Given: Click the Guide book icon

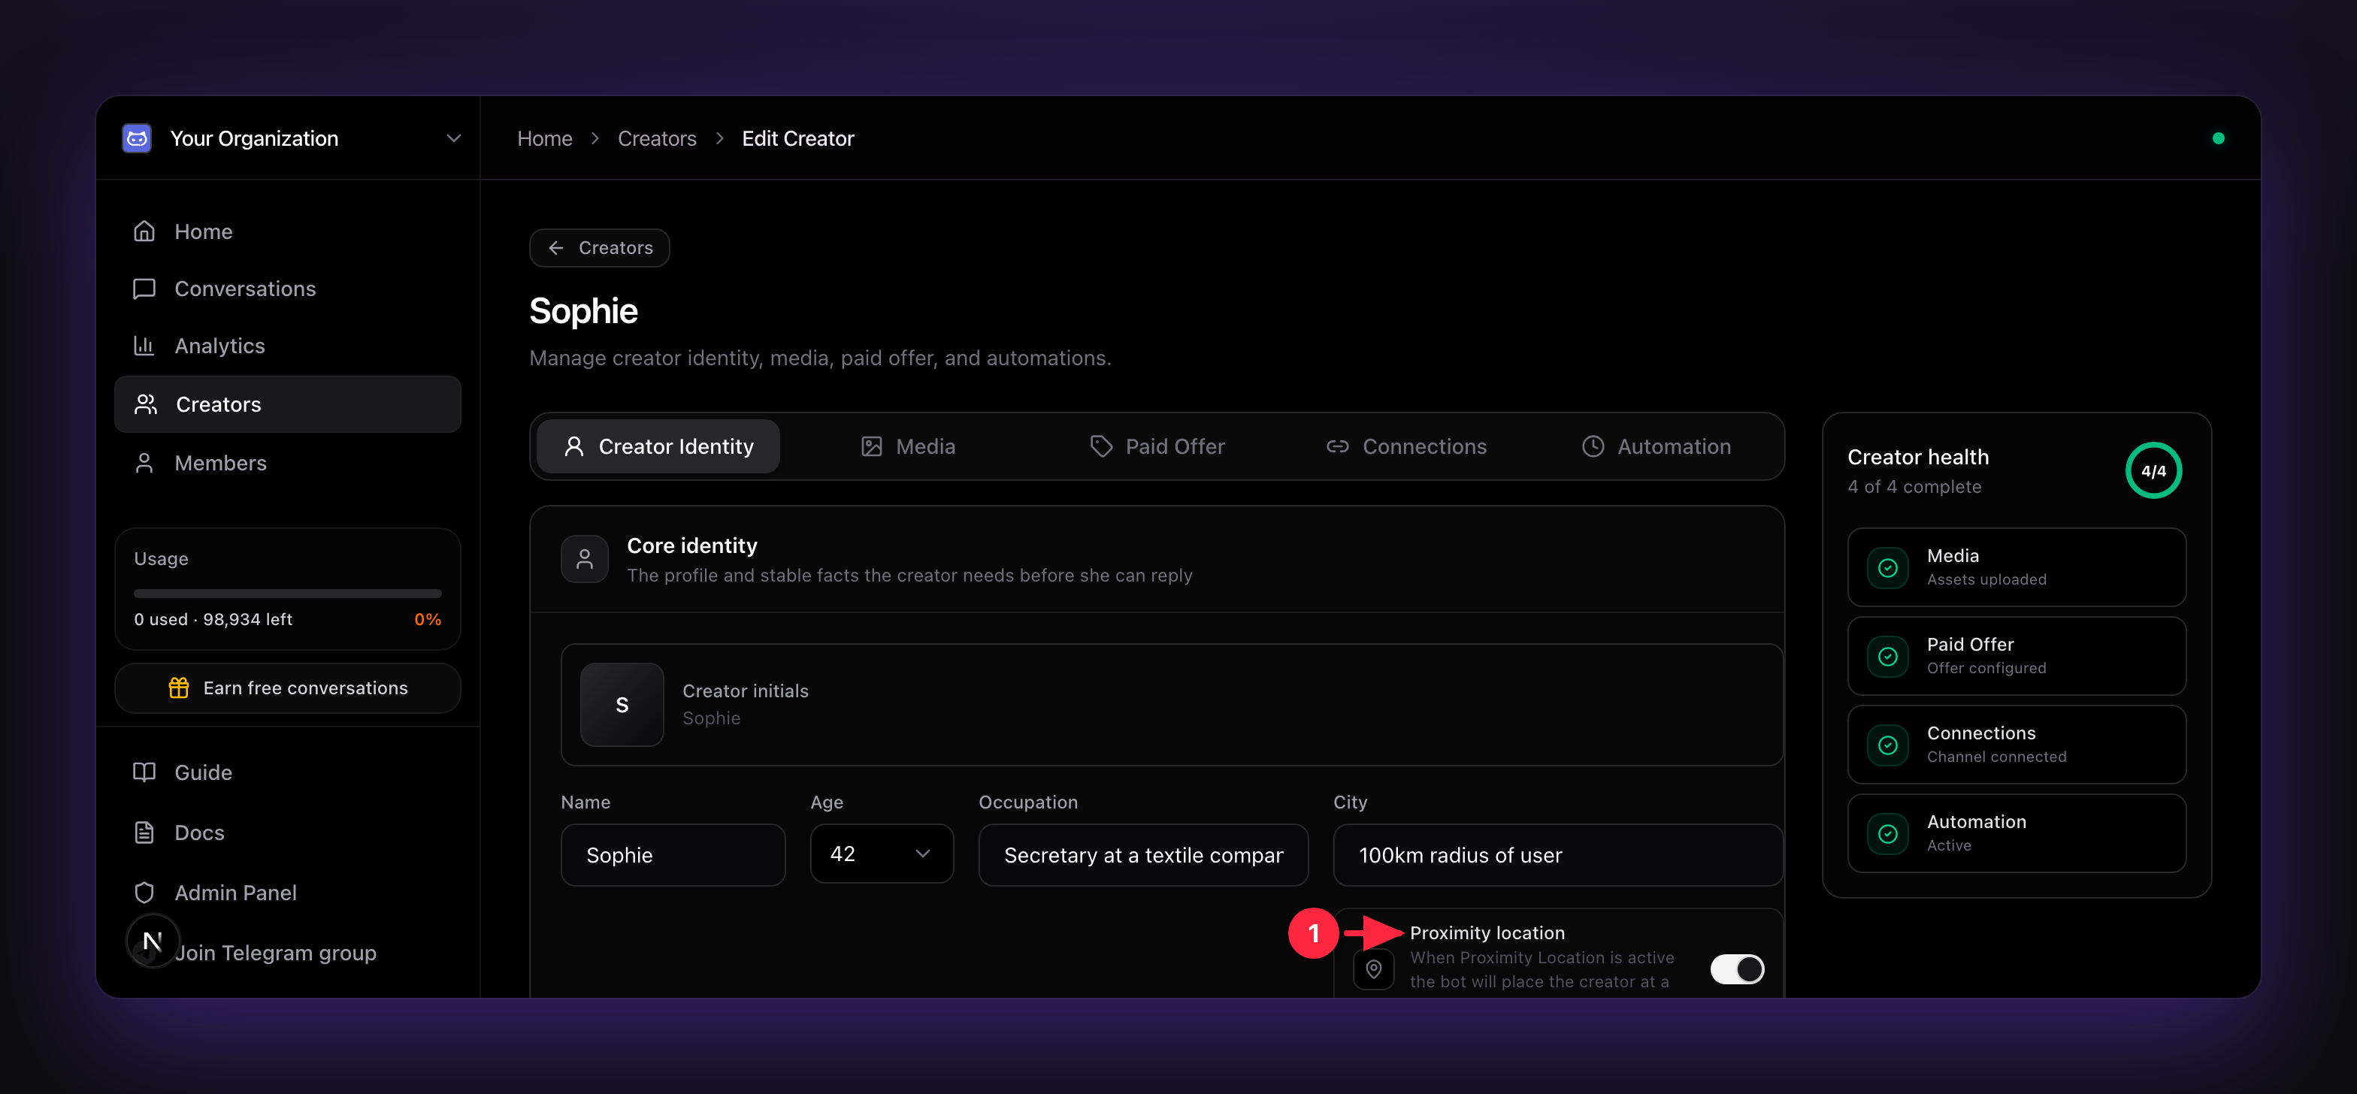Looking at the screenshot, I should pos(144,772).
